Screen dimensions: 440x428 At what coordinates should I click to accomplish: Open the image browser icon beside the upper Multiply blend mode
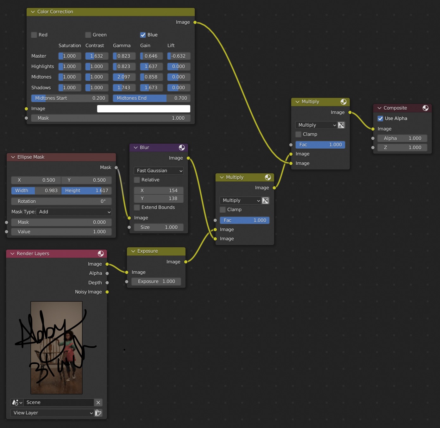[341, 125]
